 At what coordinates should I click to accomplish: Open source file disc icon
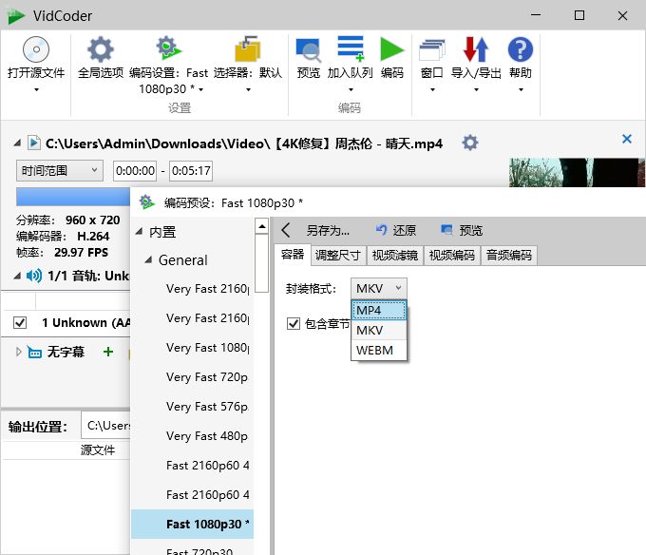click(x=36, y=49)
